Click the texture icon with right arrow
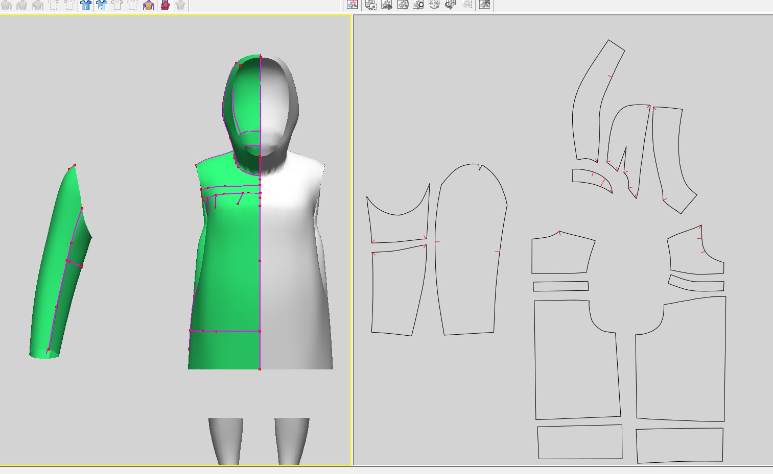The height and width of the screenshot is (474, 773). tap(387, 5)
